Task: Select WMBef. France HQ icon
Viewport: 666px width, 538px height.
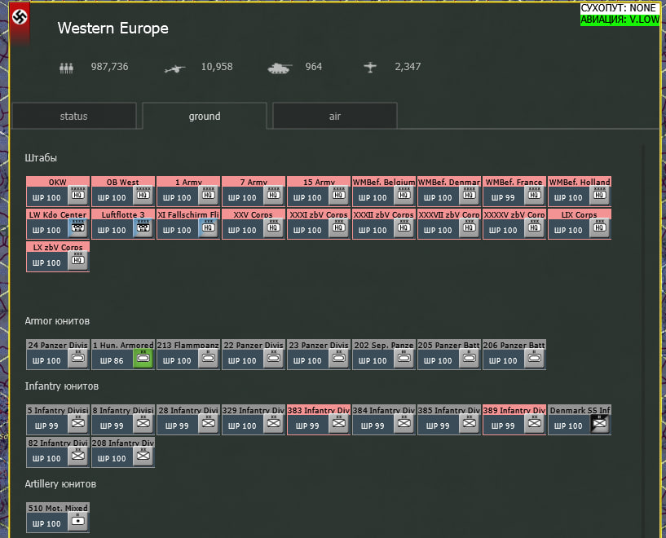Action: tap(535, 195)
